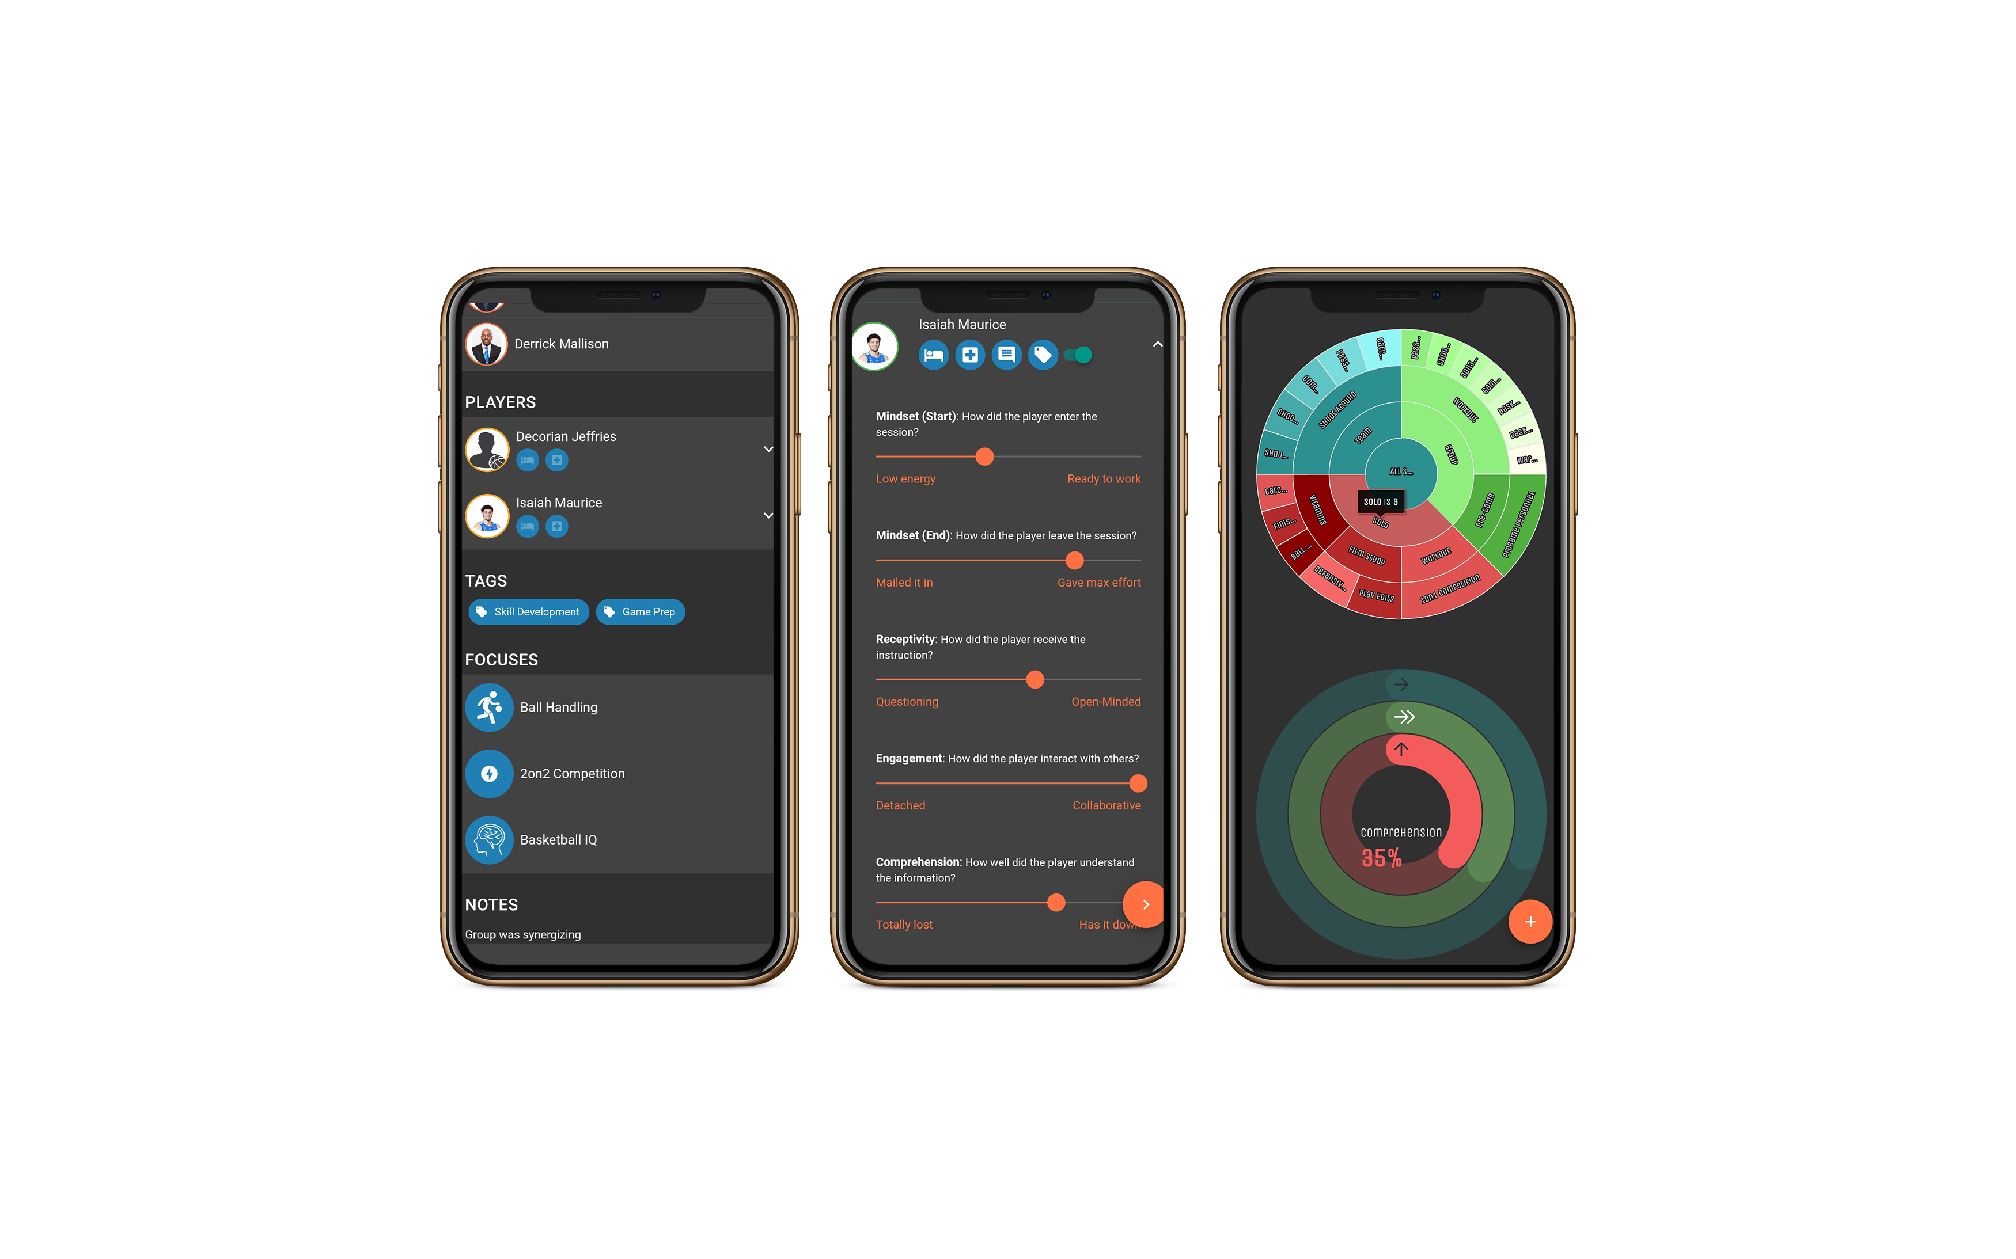2016x1259 pixels.
Task: Expand Isaiah Maurice player details
Action: (769, 514)
